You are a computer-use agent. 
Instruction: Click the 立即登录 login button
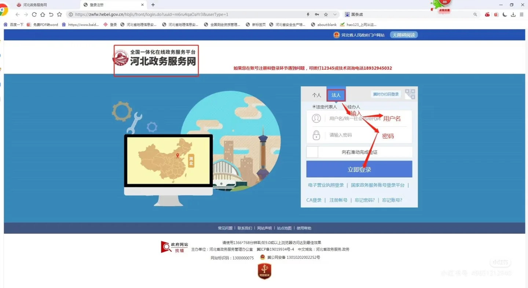359,169
